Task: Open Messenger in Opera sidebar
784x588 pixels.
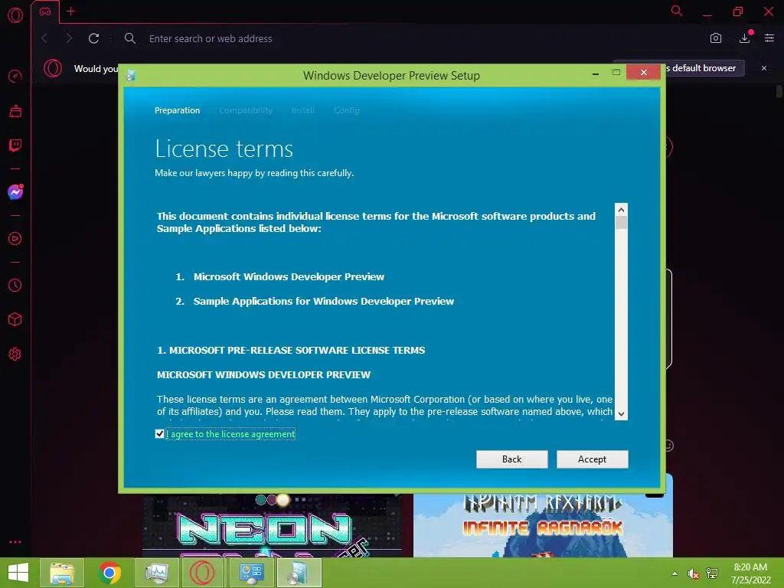Action: click(x=15, y=192)
